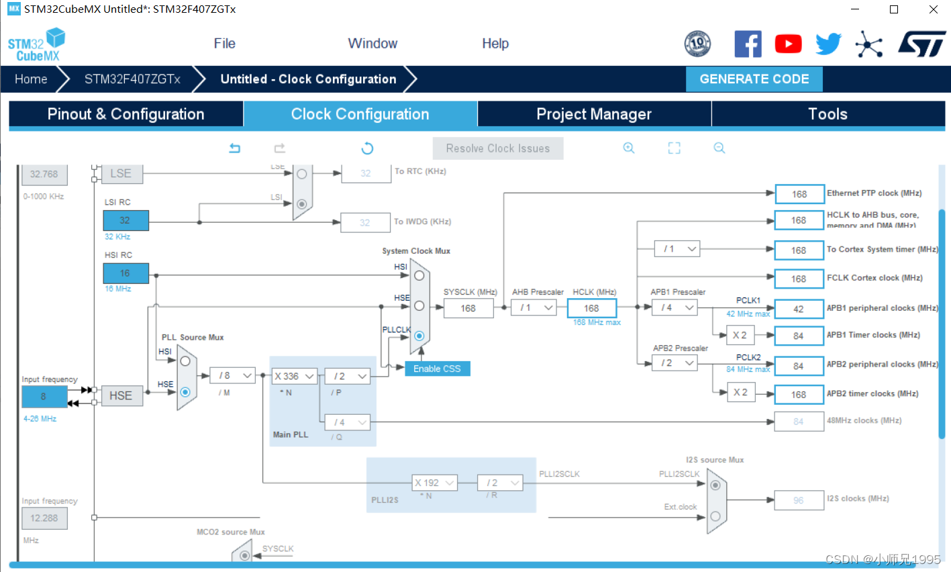The width and height of the screenshot is (951, 572).
Task: Select HSE in System Clock Mux
Action: pos(419,305)
